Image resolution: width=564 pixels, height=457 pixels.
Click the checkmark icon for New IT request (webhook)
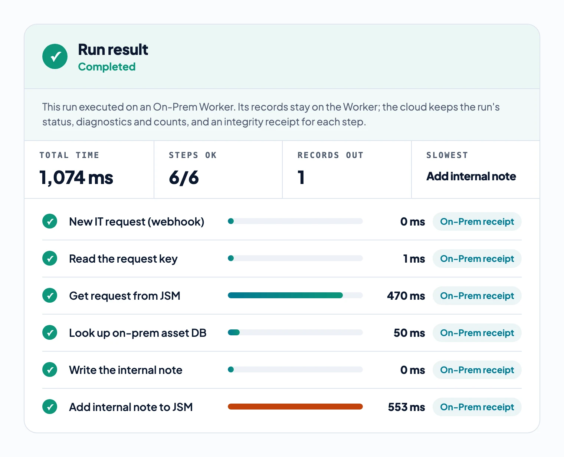(x=50, y=221)
